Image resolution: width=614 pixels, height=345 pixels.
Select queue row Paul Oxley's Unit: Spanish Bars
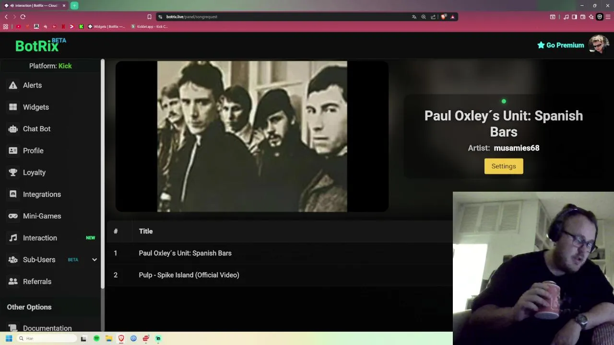280,253
